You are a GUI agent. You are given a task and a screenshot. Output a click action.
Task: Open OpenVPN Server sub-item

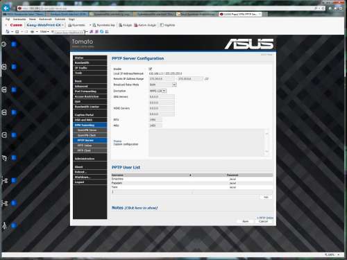90,130
